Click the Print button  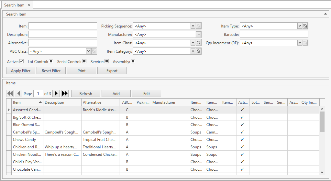point(82,71)
